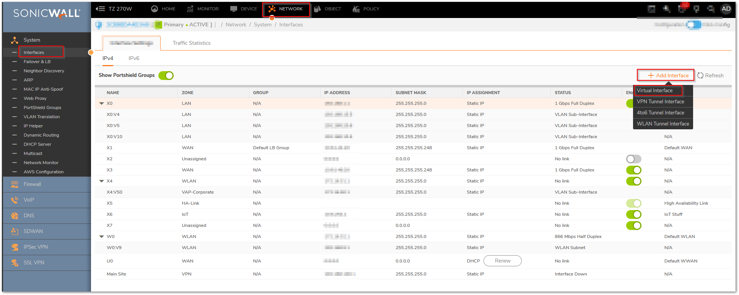Click the Refresh button label
The height and width of the screenshot is (295, 739).
714,75
